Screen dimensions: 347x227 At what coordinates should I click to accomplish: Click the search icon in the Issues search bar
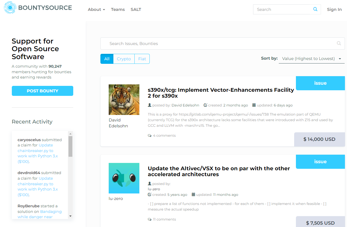[338, 43]
